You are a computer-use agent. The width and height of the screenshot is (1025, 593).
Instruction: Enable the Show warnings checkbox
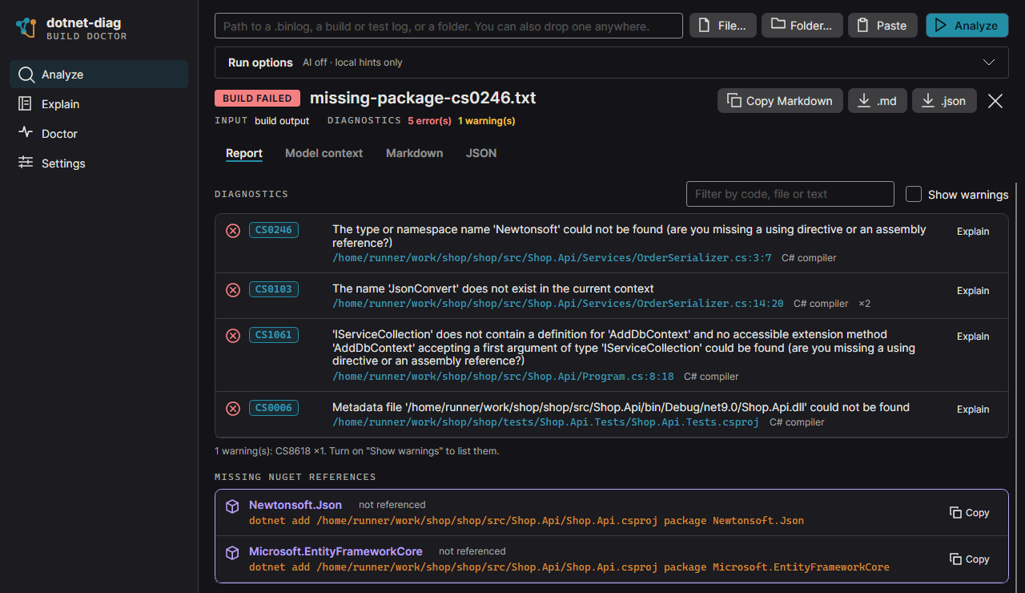(x=914, y=194)
